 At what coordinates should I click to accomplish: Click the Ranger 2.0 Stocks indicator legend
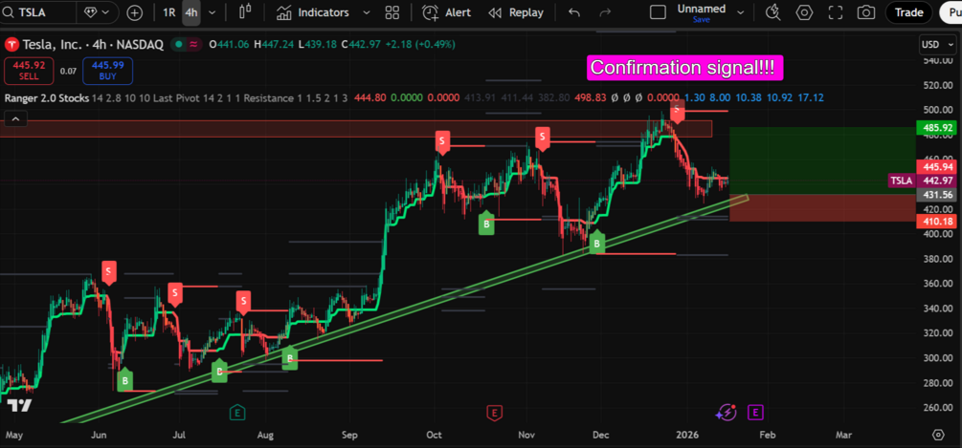point(47,98)
